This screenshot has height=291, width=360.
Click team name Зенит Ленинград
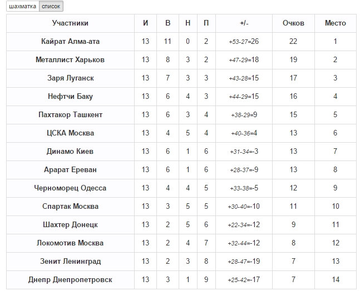(x=70, y=262)
